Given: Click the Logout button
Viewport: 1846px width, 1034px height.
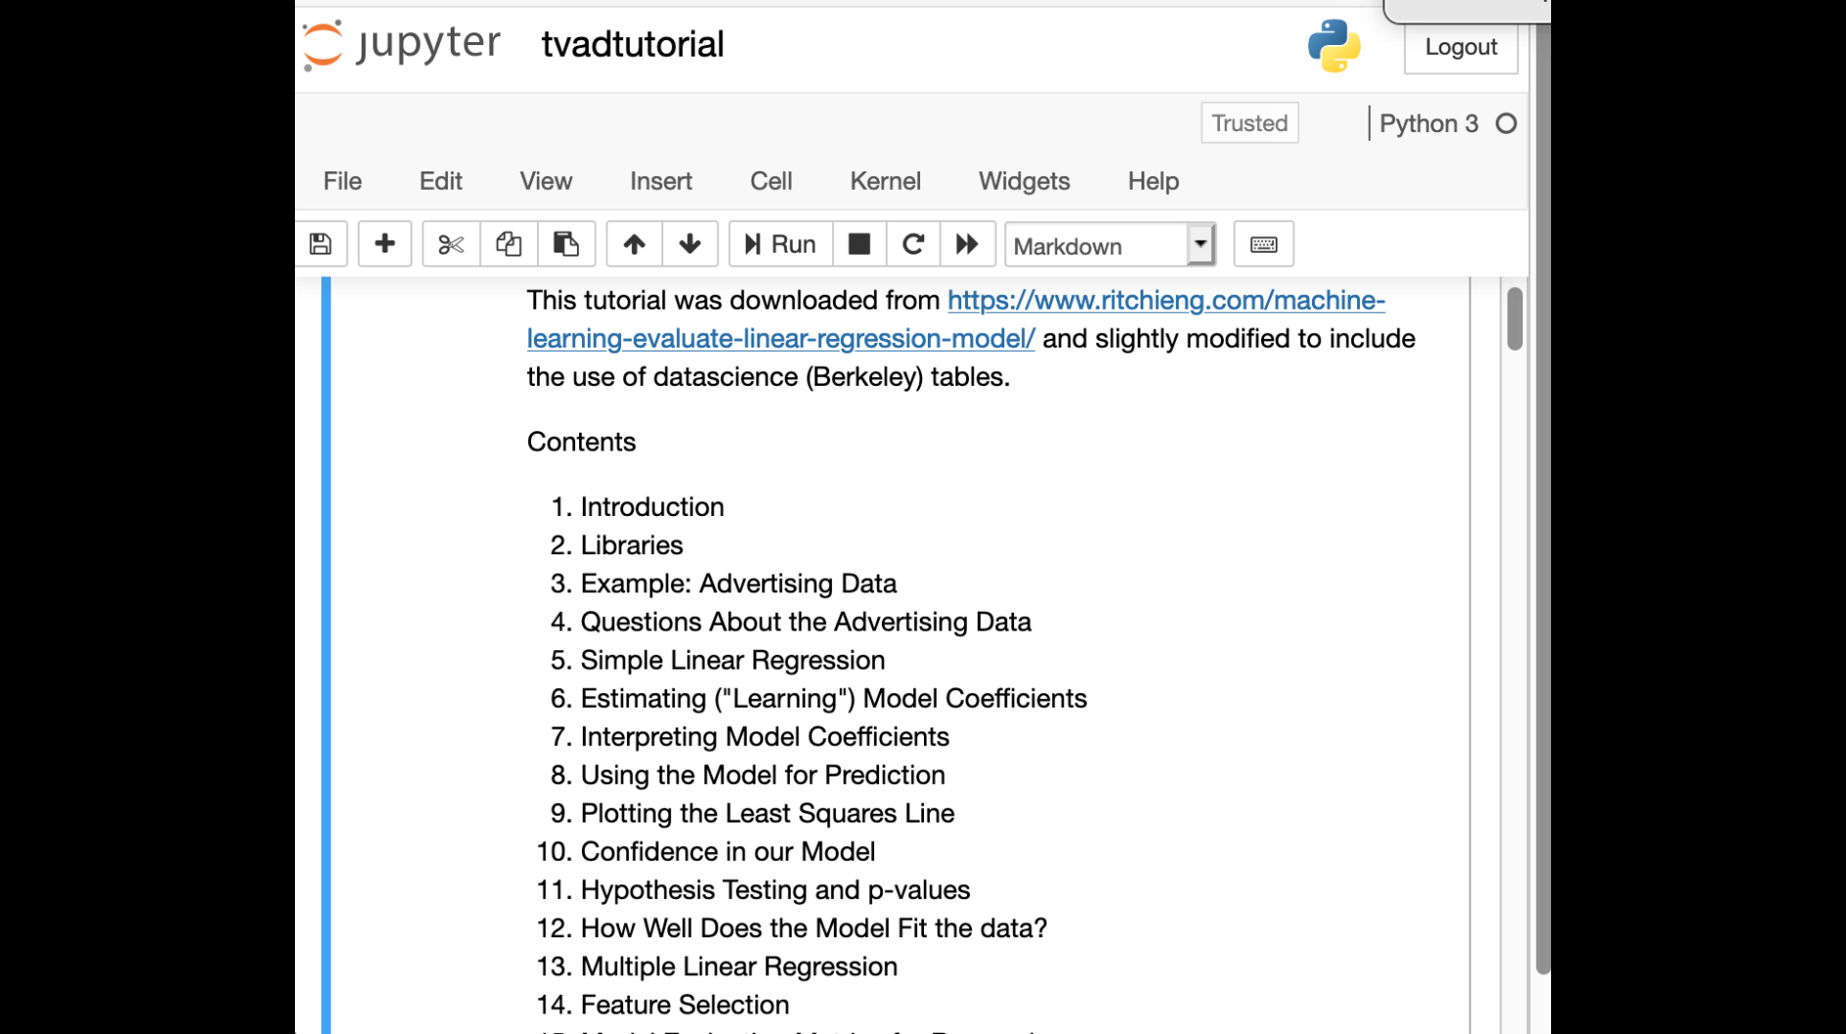Looking at the screenshot, I should [1460, 47].
